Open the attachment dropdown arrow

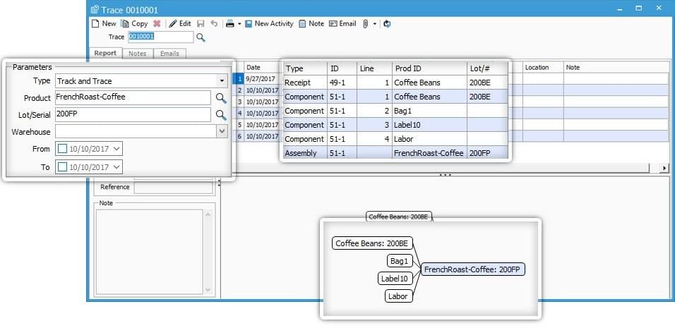point(374,24)
